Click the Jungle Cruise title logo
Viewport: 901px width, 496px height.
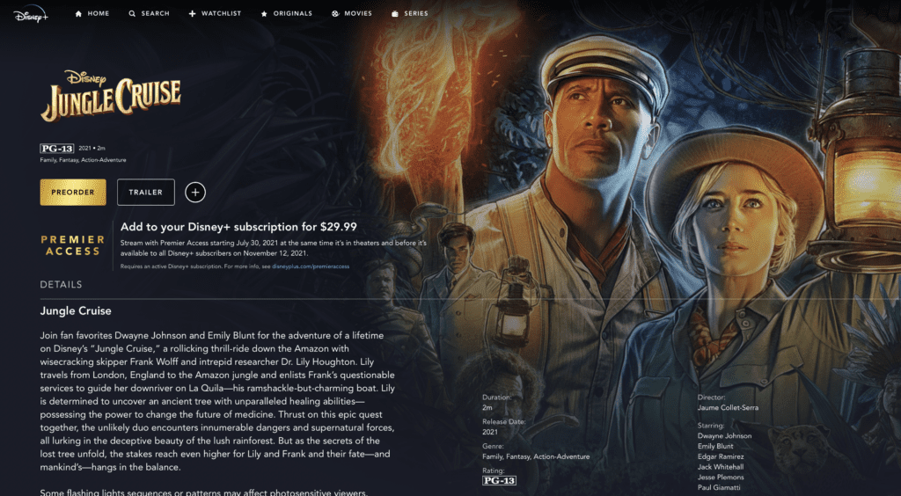110,95
